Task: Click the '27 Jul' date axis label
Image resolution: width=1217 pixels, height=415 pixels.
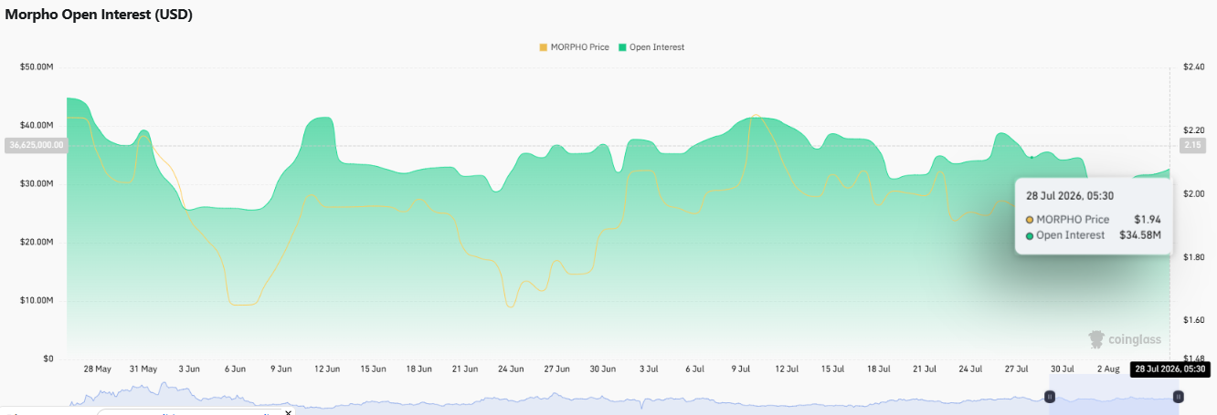Action: [1017, 368]
